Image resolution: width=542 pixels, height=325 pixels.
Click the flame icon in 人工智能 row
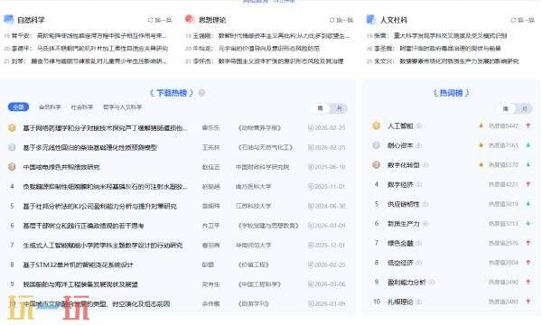tap(481, 125)
